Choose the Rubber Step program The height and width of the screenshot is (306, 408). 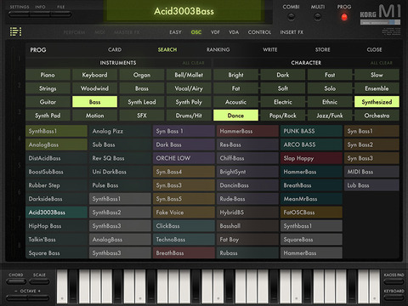pos(56,185)
